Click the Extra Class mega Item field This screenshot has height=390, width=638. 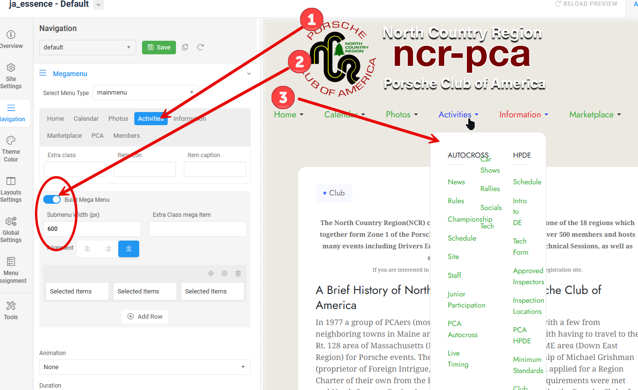coord(198,229)
